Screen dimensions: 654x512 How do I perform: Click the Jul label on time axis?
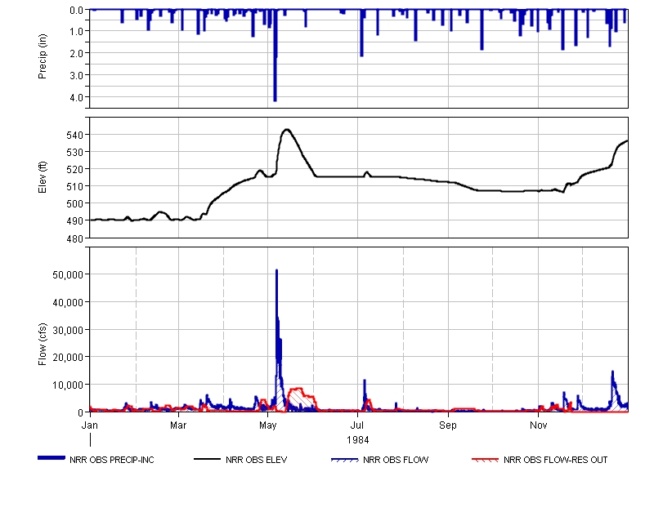[x=357, y=425]
